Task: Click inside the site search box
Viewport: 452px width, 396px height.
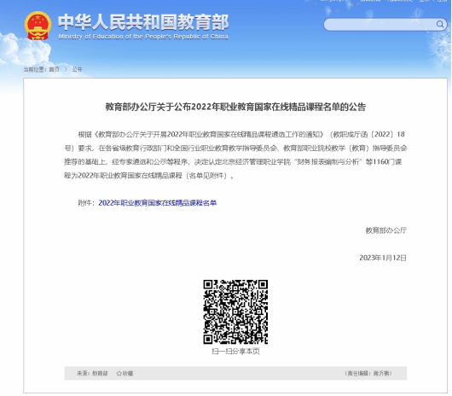Action: [x=380, y=25]
